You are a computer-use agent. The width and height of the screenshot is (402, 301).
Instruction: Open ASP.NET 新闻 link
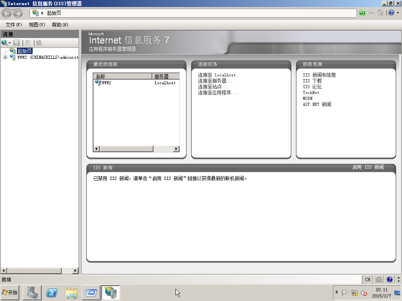pos(317,104)
